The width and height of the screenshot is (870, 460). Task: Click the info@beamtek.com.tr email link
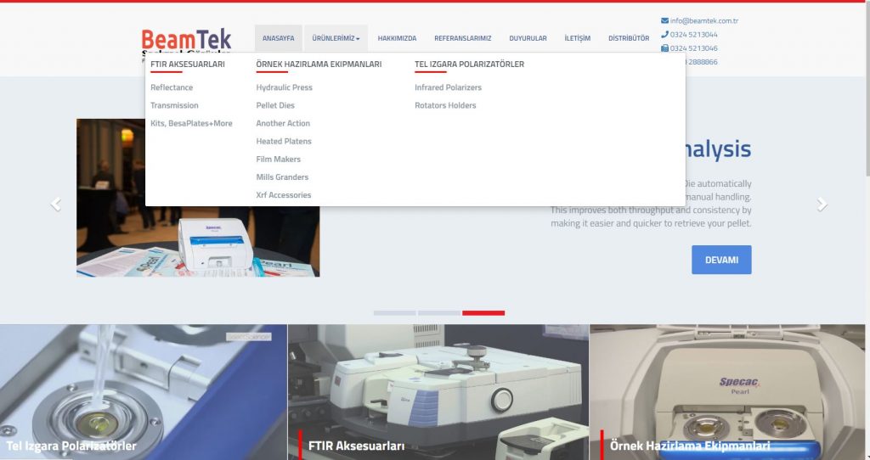(x=704, y=20)
